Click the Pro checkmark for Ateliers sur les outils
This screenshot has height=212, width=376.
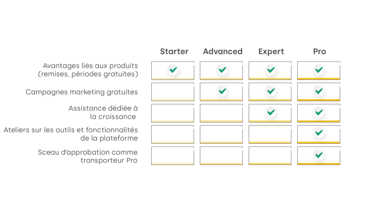319,132
